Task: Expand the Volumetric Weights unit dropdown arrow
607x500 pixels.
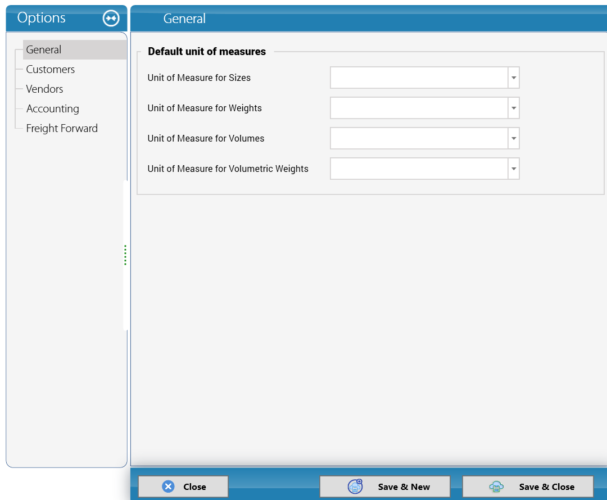Action: coord(514,169)
